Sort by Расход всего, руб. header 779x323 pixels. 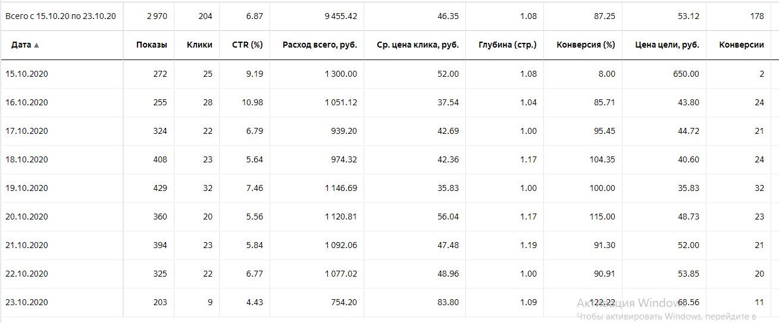click(320, 45)
